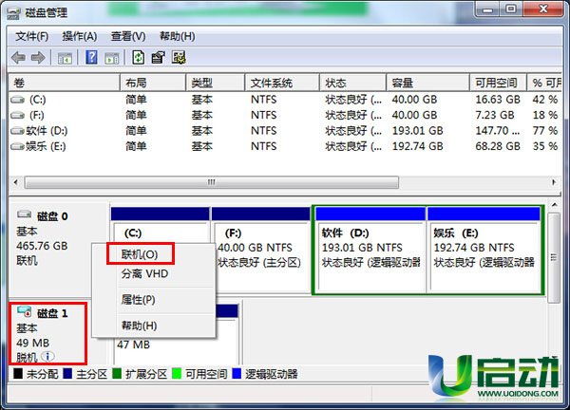The height and width of the screenshot is (410, 570).
Task: Click the Forward arrow toolbar icon
Action: 38,57
